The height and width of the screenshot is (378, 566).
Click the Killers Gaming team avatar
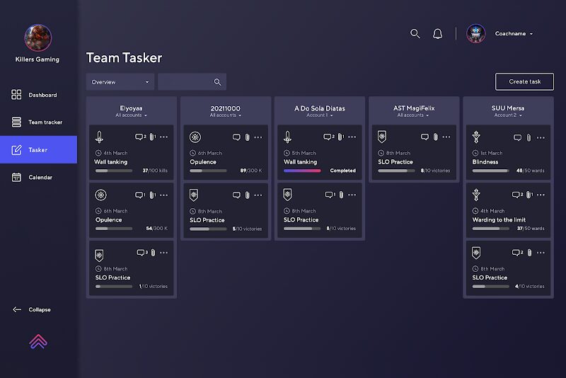[38, 38]
